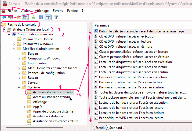The image size is (192, 131).
Task: Expand the Composants Windows node
Action: tap(19, 59)
